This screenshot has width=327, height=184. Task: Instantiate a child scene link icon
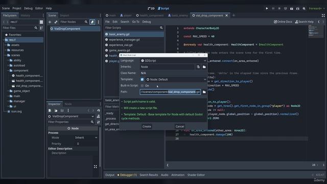tap(56, 22)
